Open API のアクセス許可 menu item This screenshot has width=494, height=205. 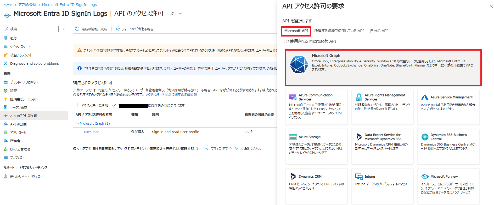(34, 116)
